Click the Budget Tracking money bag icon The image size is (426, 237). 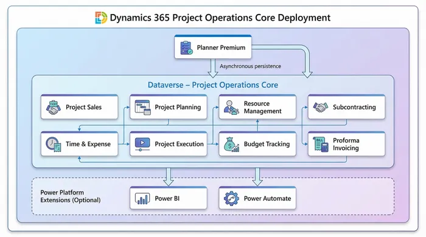(231, 144)
